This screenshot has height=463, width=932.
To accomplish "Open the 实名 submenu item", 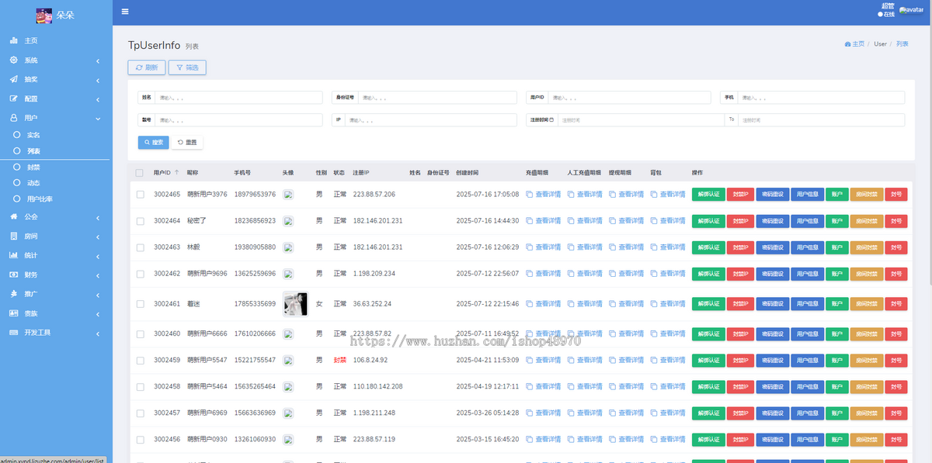I will pyautogui.click(x=33, y=135).
